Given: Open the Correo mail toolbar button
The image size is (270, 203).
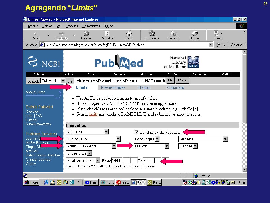Looking at the screenshot, I should tap(218, 36).
